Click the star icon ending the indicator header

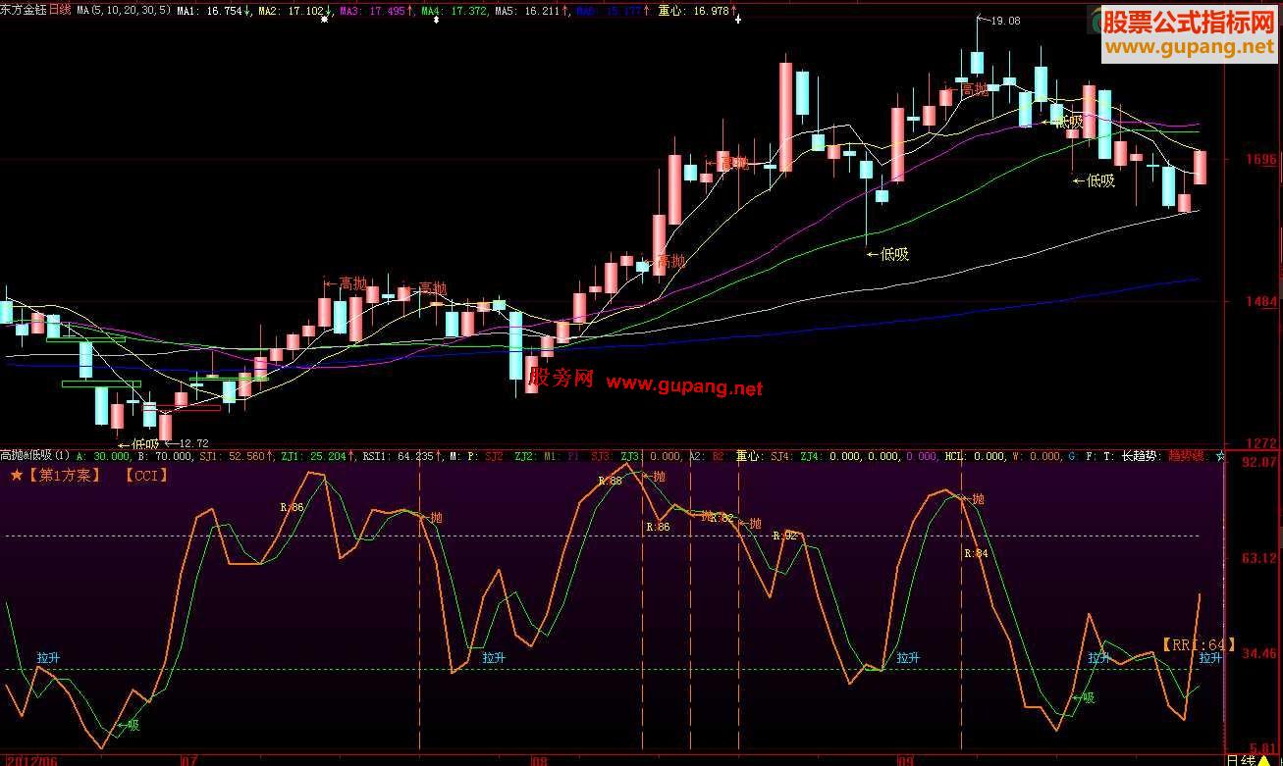1220,456
